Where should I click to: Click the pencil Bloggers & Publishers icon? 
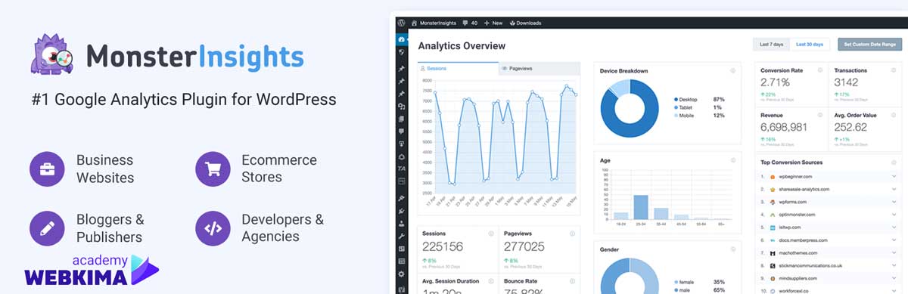48,227
